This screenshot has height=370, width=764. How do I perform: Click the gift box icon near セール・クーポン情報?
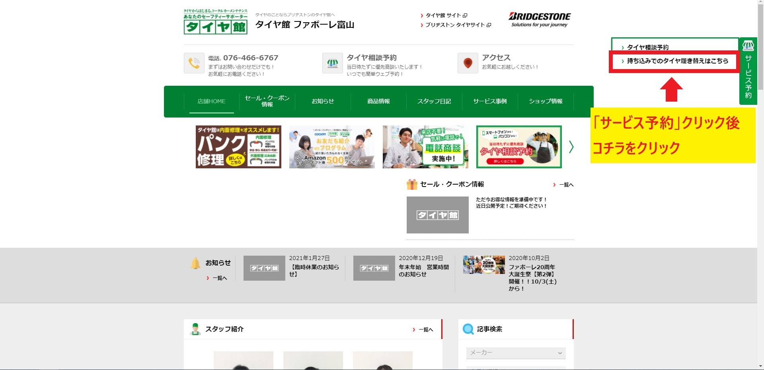tap(412, 184)
